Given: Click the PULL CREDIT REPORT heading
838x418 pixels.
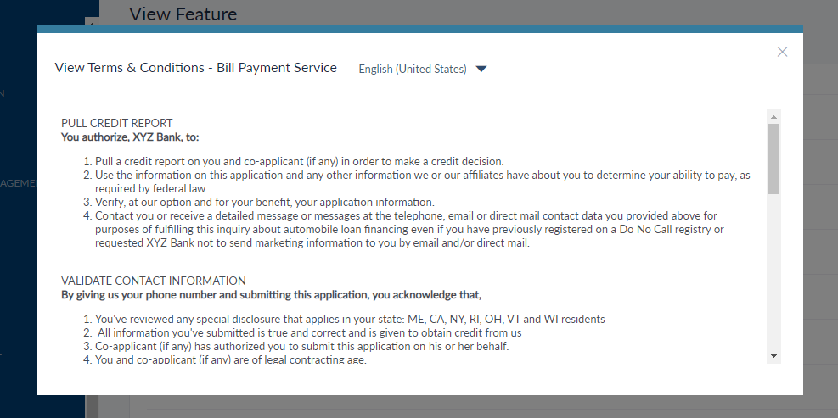Looking at the screenshot, I should (117, 123).
